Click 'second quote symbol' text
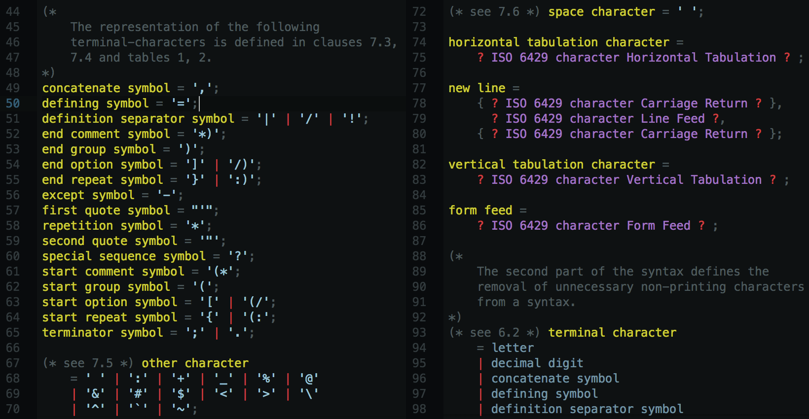The width and height of the screenshot is (809, 419). point(110,241)
